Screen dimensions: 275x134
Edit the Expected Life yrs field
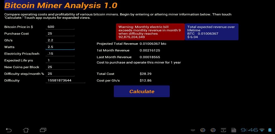[60, 60]
